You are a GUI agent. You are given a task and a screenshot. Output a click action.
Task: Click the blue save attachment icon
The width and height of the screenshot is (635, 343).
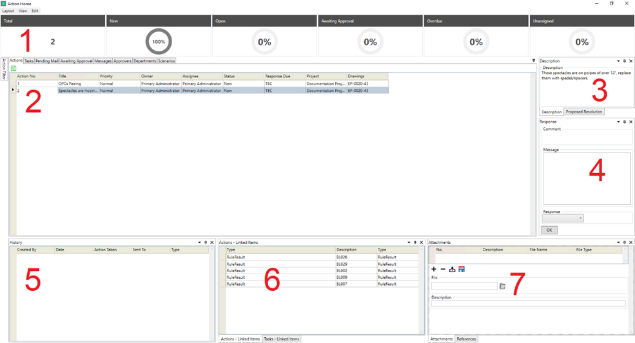pos(462,269)
